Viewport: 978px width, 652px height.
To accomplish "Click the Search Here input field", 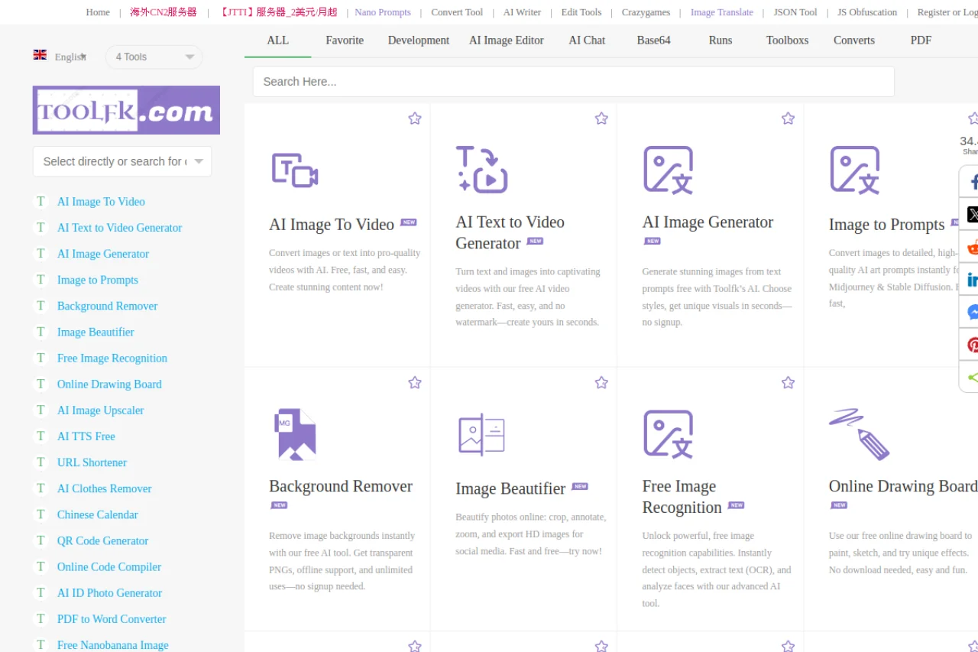I will pyautogui.click(x=574, y=82).
